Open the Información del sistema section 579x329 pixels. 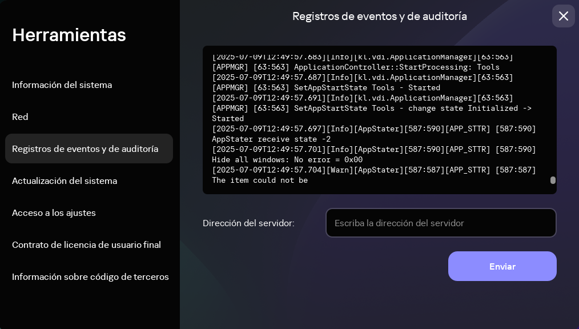coord(62,85)
